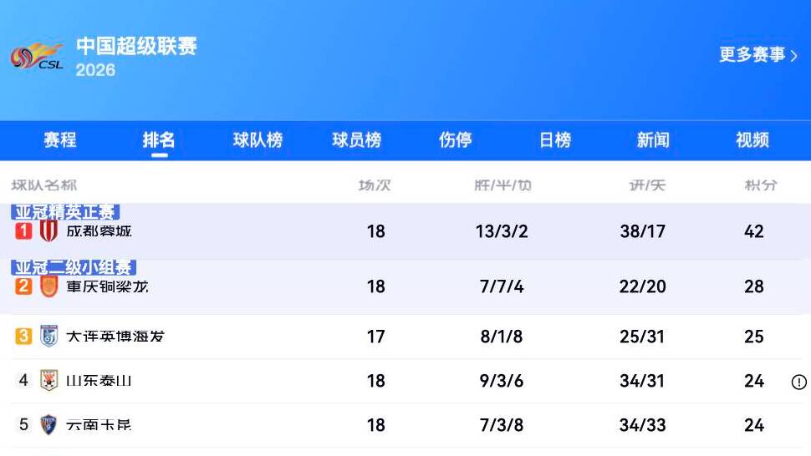The width and height of the screenshot is (811, 456).
Task: Switch to the 新闻 tab
Action: (x=653, y=140)
